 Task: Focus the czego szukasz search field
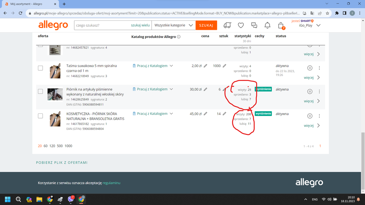coord(102,25)
